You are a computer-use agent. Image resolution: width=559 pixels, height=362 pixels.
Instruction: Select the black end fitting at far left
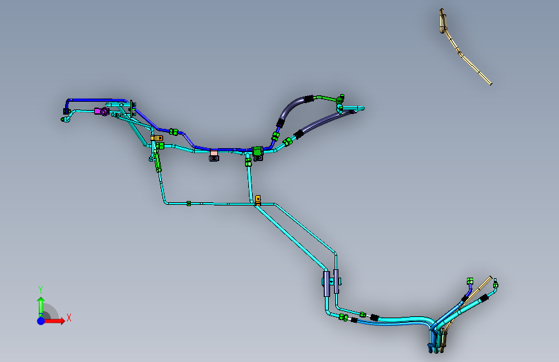click(66, 111)
